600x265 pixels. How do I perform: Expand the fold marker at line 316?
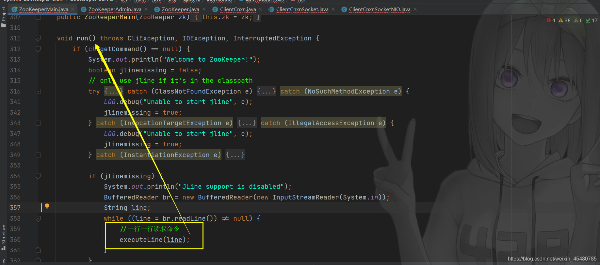(x=38, y=92)
